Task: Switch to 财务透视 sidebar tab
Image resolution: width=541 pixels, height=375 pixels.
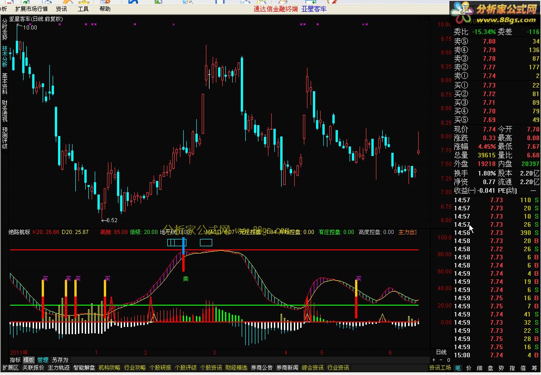Action: [x=5, y=111]
